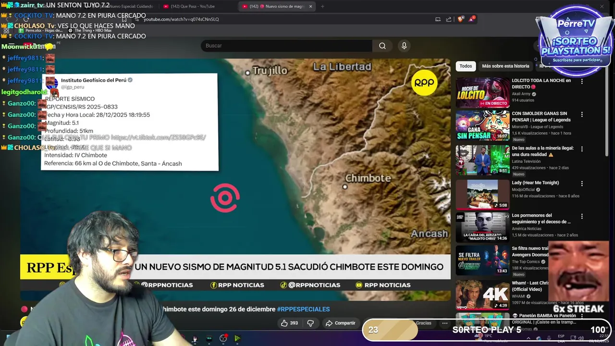Open the Perre.xlsx Hojas de cálculo bookmark
Image resolution: width=615 pixels, height=346 pixels.
pos(41,30)
